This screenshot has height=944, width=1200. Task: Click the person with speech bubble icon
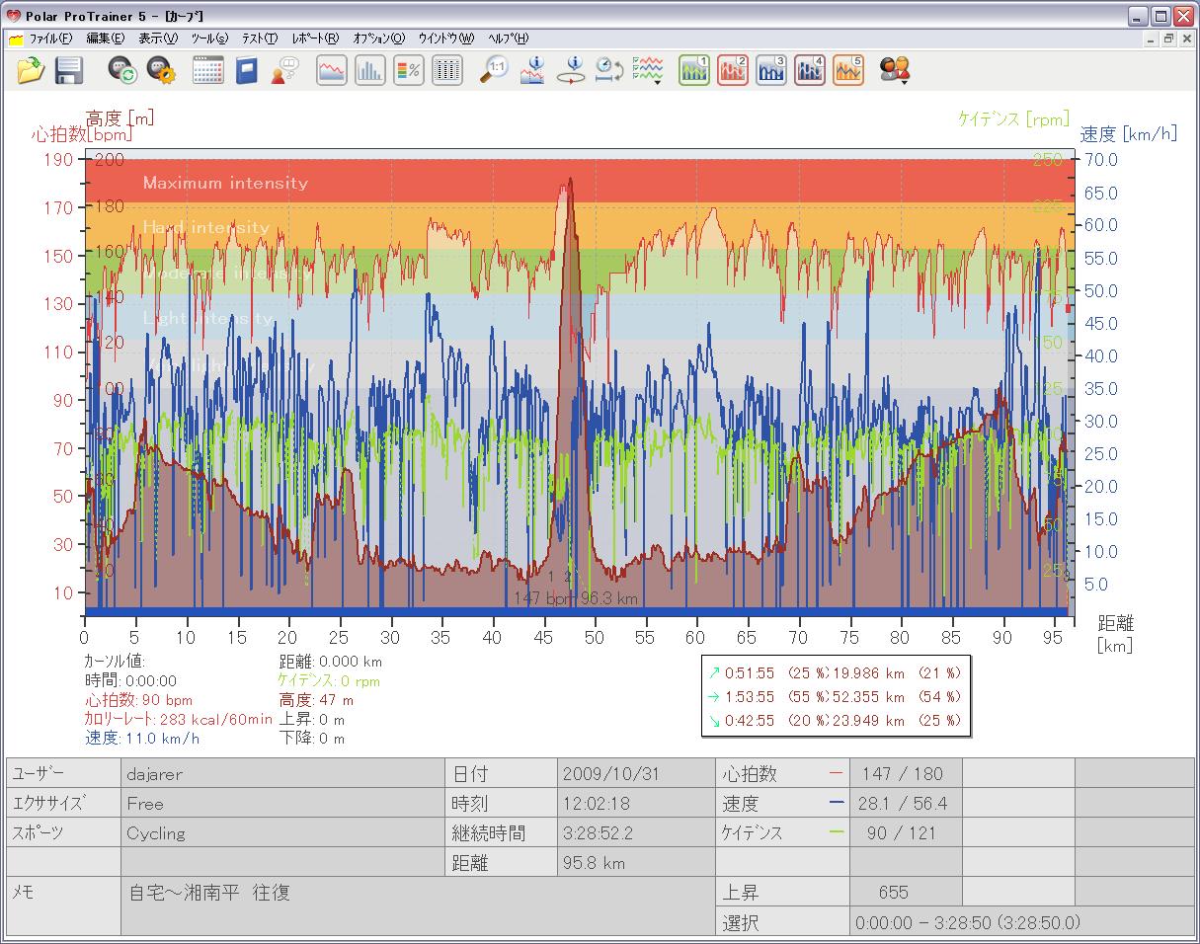(284, 70)
